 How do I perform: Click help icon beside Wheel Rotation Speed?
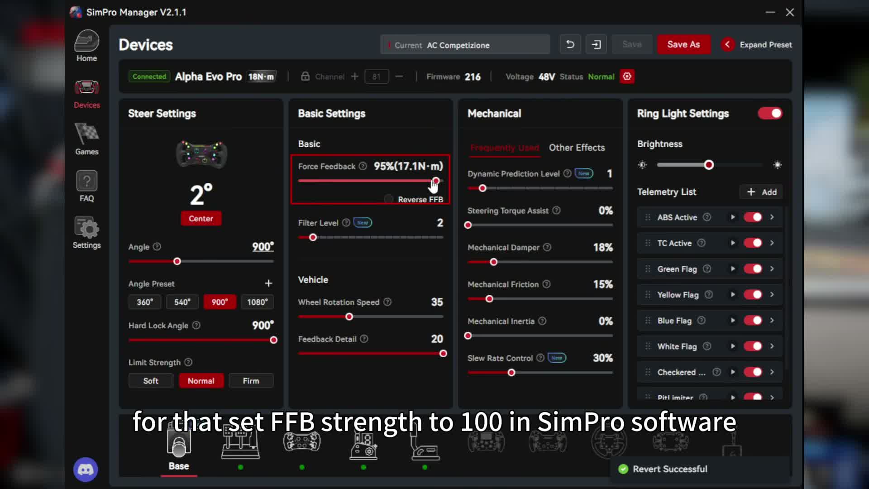[x=387, y=302]
